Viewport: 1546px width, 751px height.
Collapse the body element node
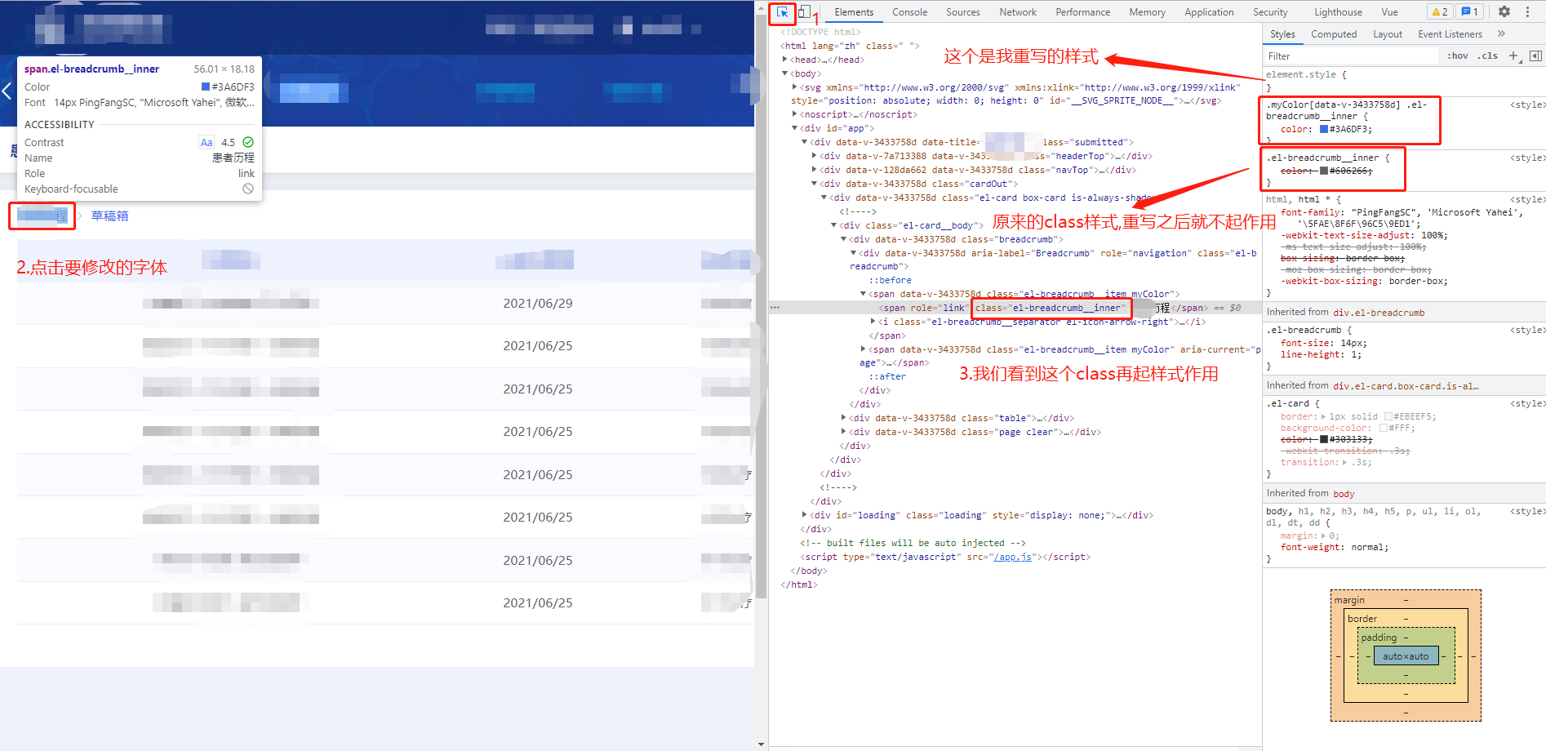[x=785, y=73]
